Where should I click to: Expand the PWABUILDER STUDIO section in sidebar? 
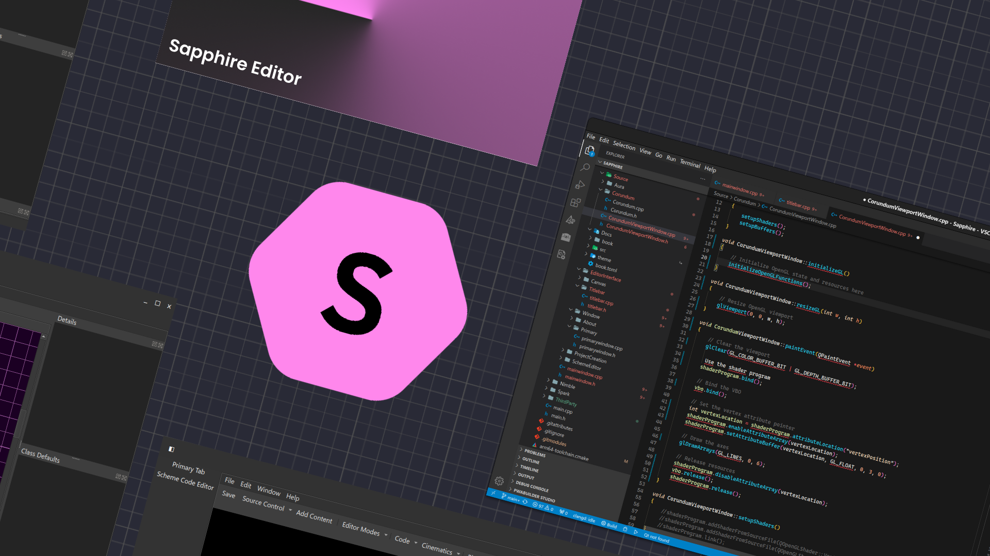(x=511, y=490)
